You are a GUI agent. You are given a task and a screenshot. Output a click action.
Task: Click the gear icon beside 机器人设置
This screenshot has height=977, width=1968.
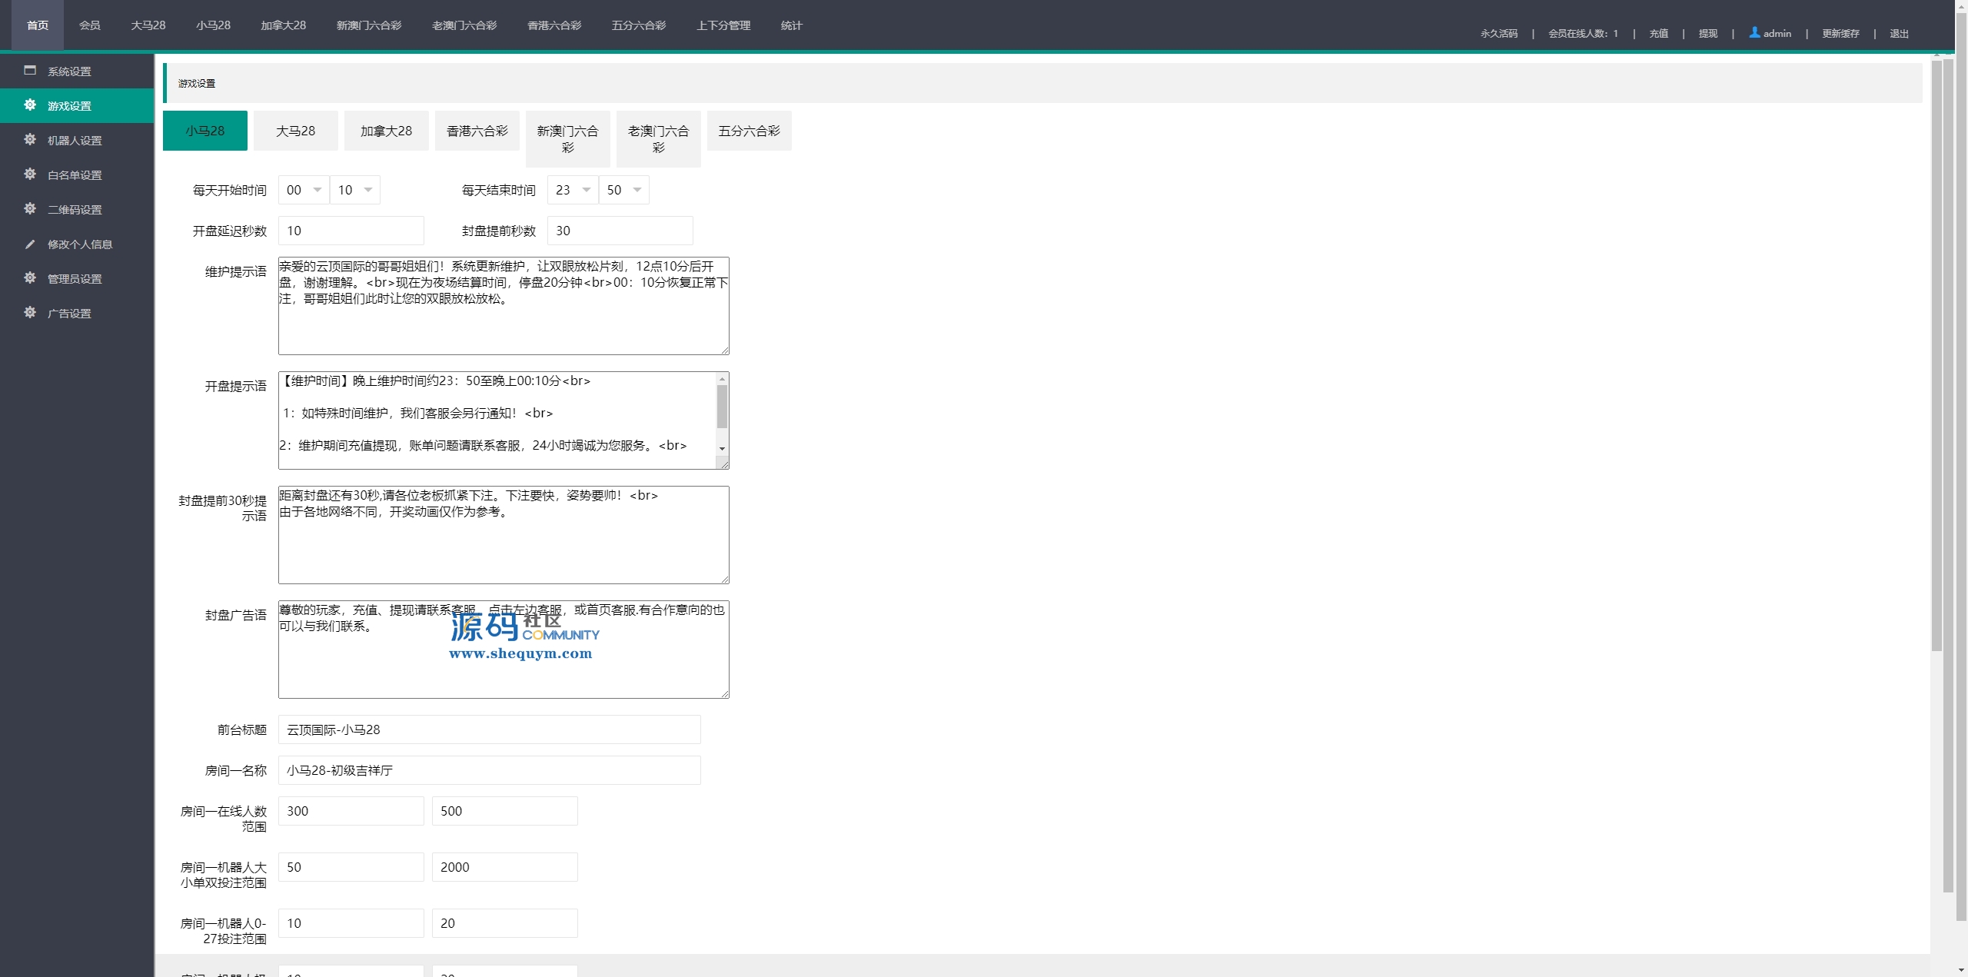(30, 139)
